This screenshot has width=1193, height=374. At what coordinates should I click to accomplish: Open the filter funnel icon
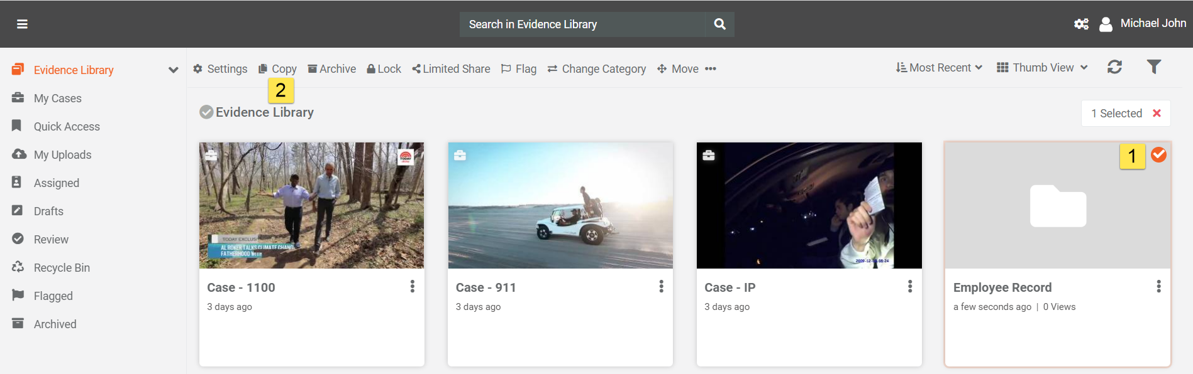tap(1153, 67)
